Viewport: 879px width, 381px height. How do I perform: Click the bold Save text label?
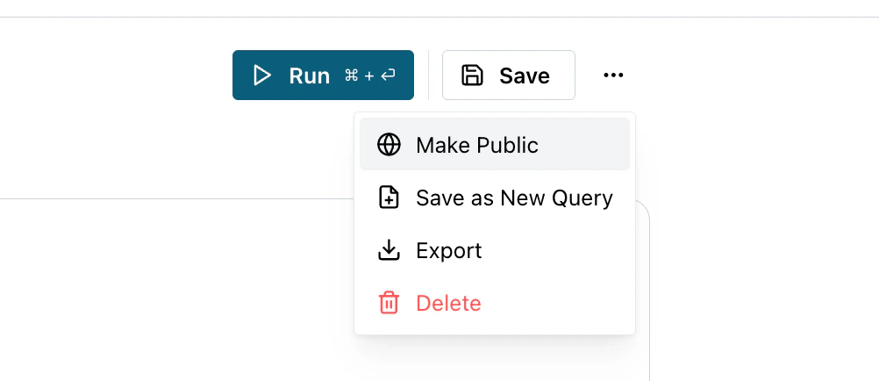525,75
